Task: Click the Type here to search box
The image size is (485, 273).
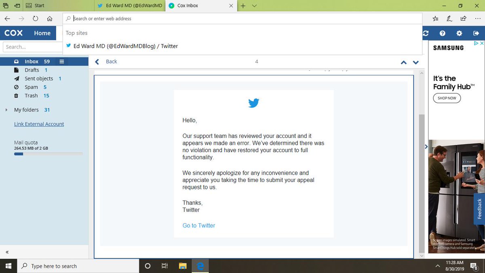Action: tap(79, 266)
